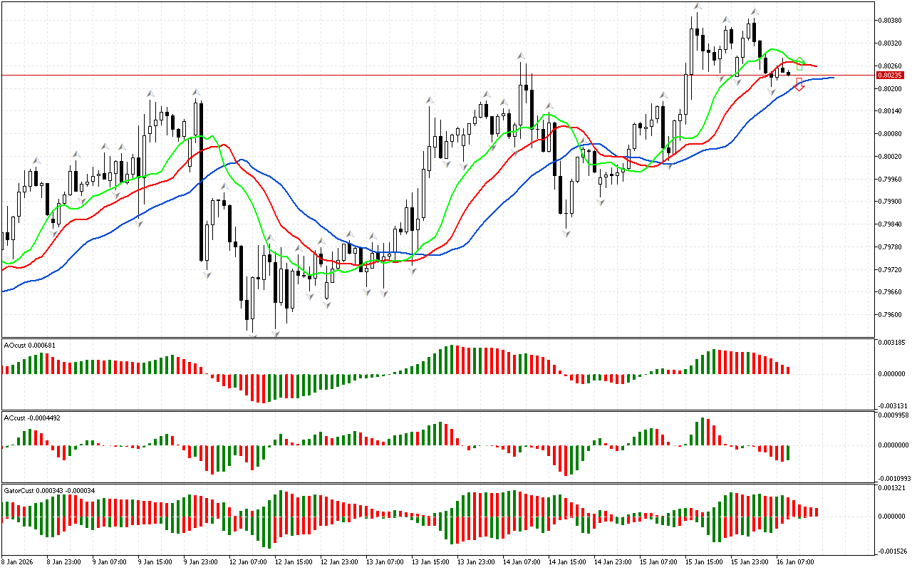The height and width of the screenshot is (570, 912).
Task: Select the highest up fractal arrow at chart top
Action: coord(698,6)
